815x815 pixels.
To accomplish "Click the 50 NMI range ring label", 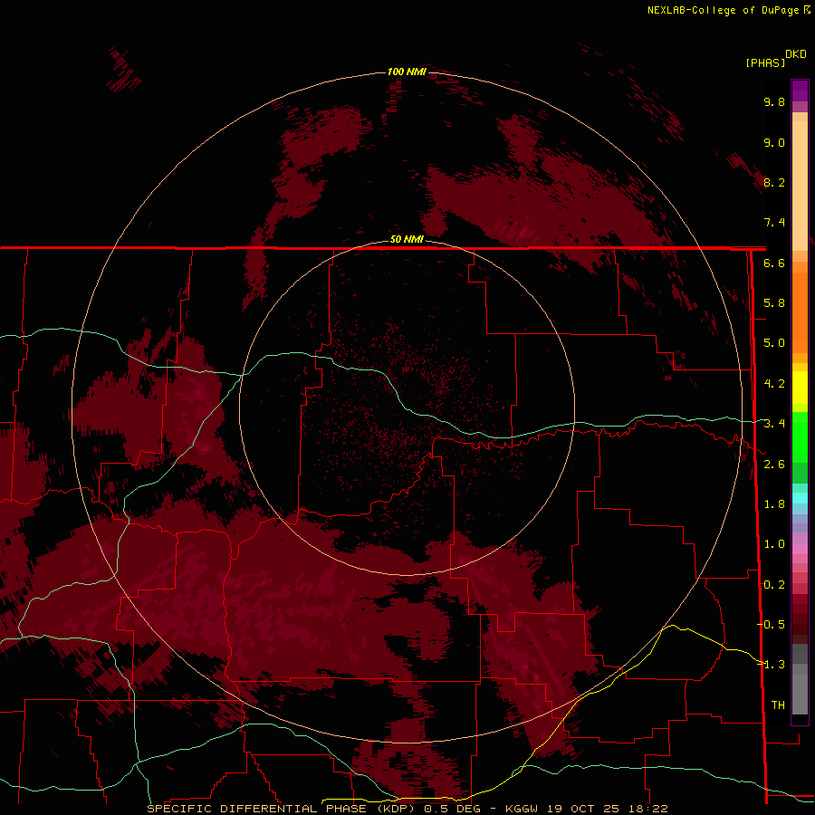I will tap(407, 239).
